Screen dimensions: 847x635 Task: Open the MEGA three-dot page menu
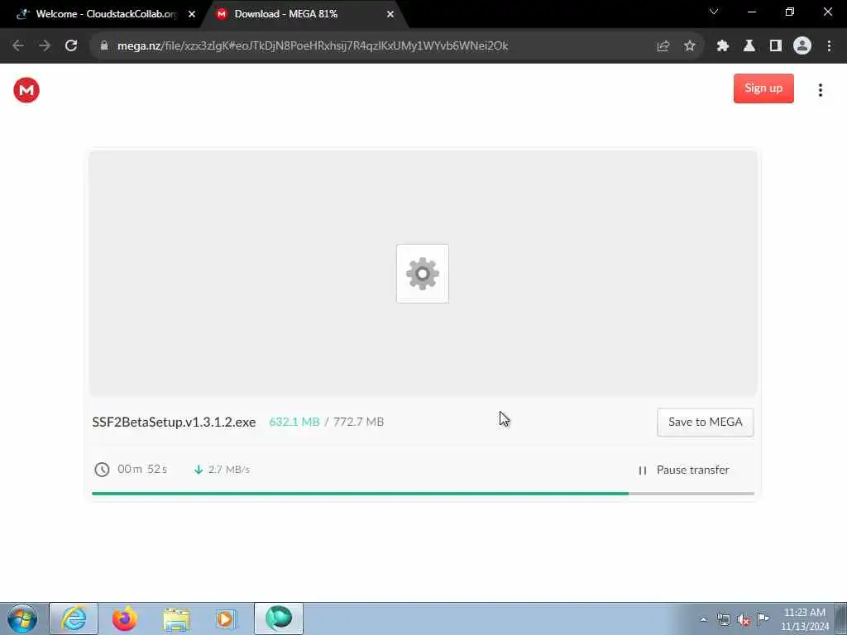click(820, 89)
